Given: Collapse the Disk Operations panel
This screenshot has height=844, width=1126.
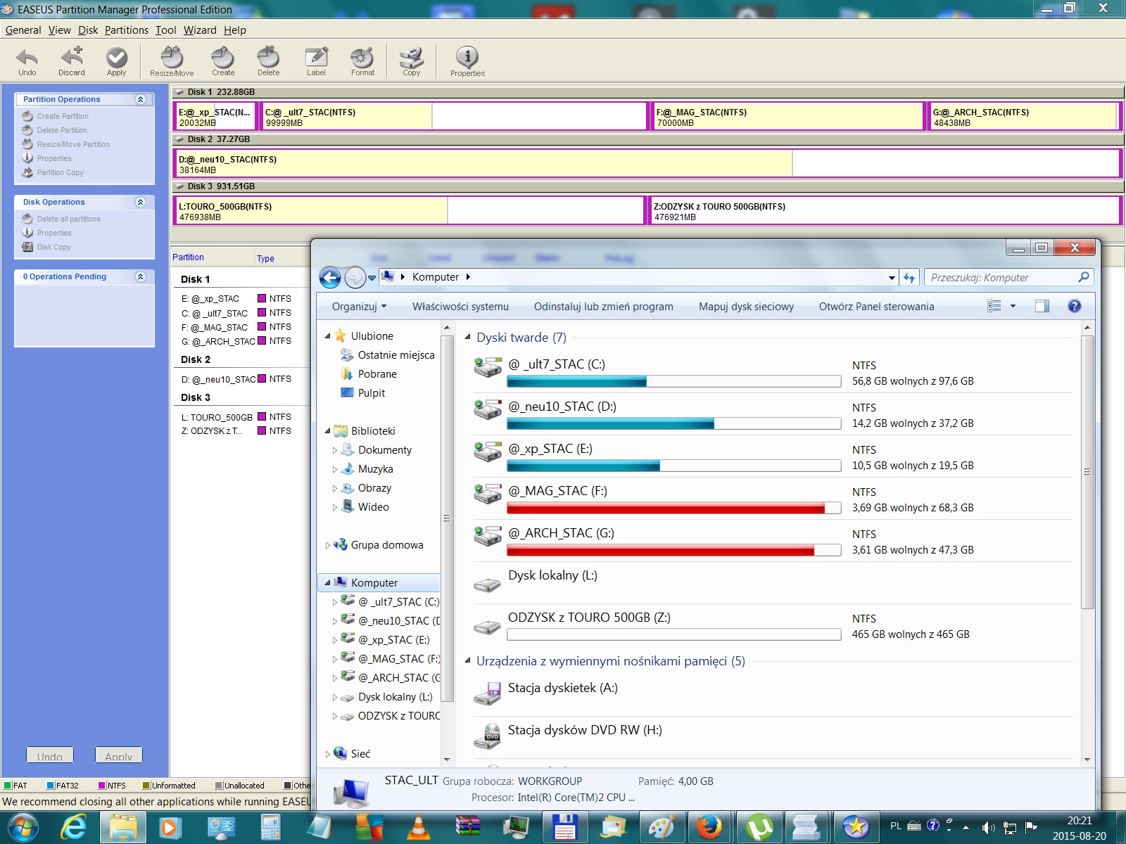Looking at the screenshot, I should click(141, 202).
